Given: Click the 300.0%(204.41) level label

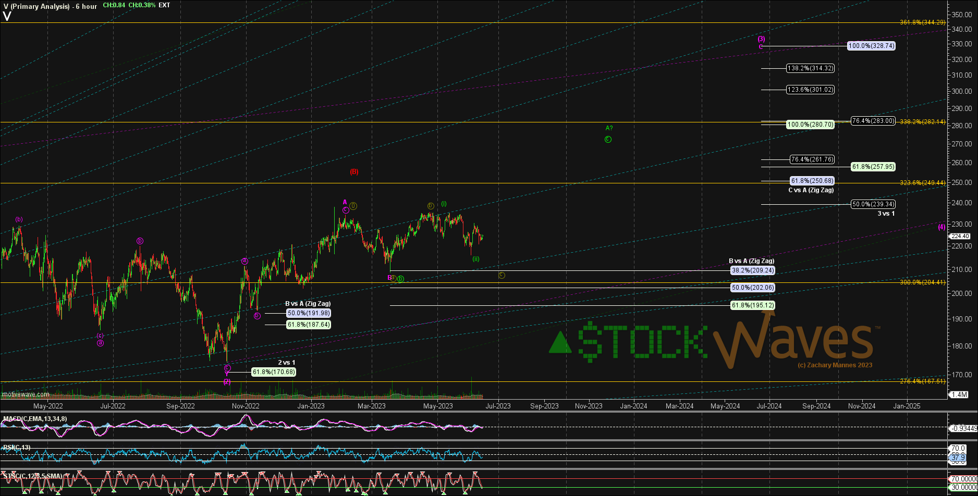Looking at the screenshot, I should (923, 282).
